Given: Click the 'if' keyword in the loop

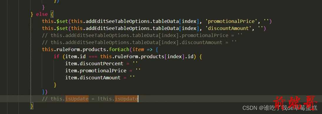Looking at the screenshot, I should click(57, 56).
